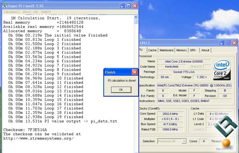Click the Package value Socket 775 LGA

click(184, 72)
